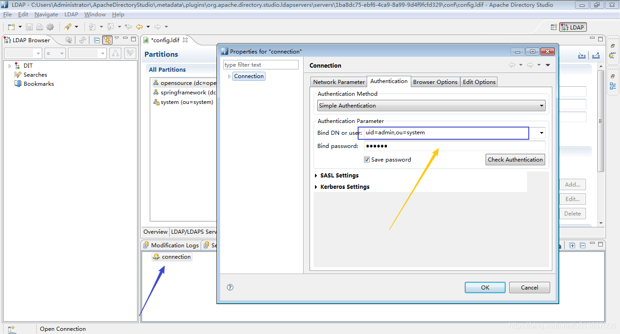The height and width of the screenshot is (334, 620).
Task: Click the show-in-DIT icon in LDAP Browser
Action: click(69, 40)
